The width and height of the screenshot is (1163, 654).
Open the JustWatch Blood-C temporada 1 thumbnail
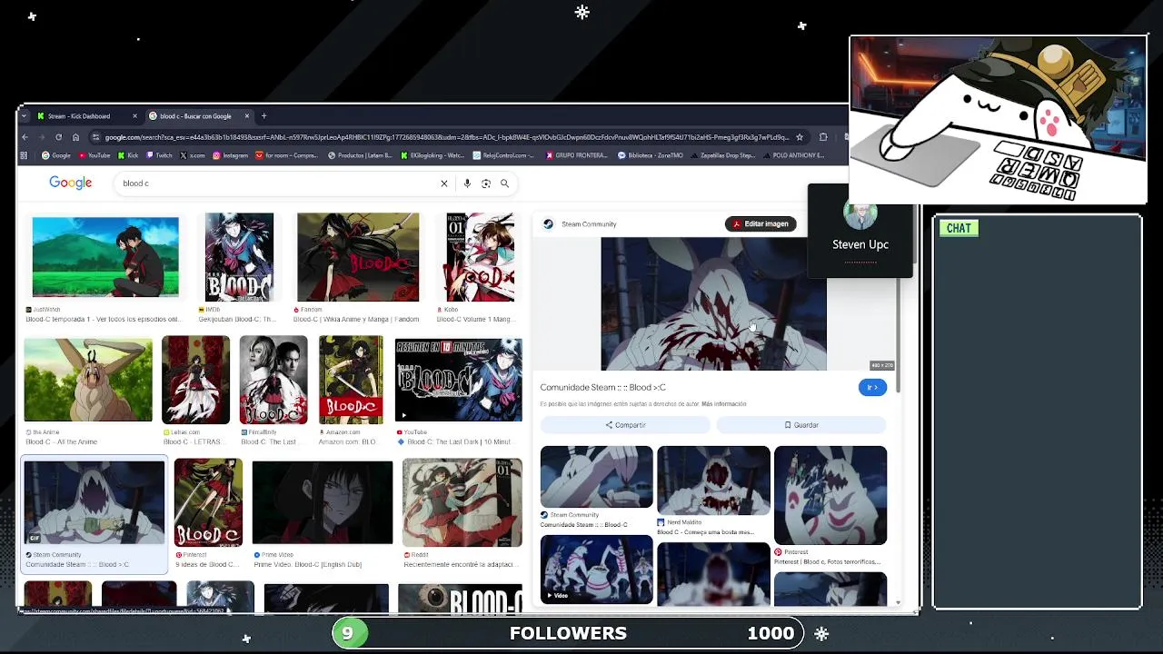105,257
